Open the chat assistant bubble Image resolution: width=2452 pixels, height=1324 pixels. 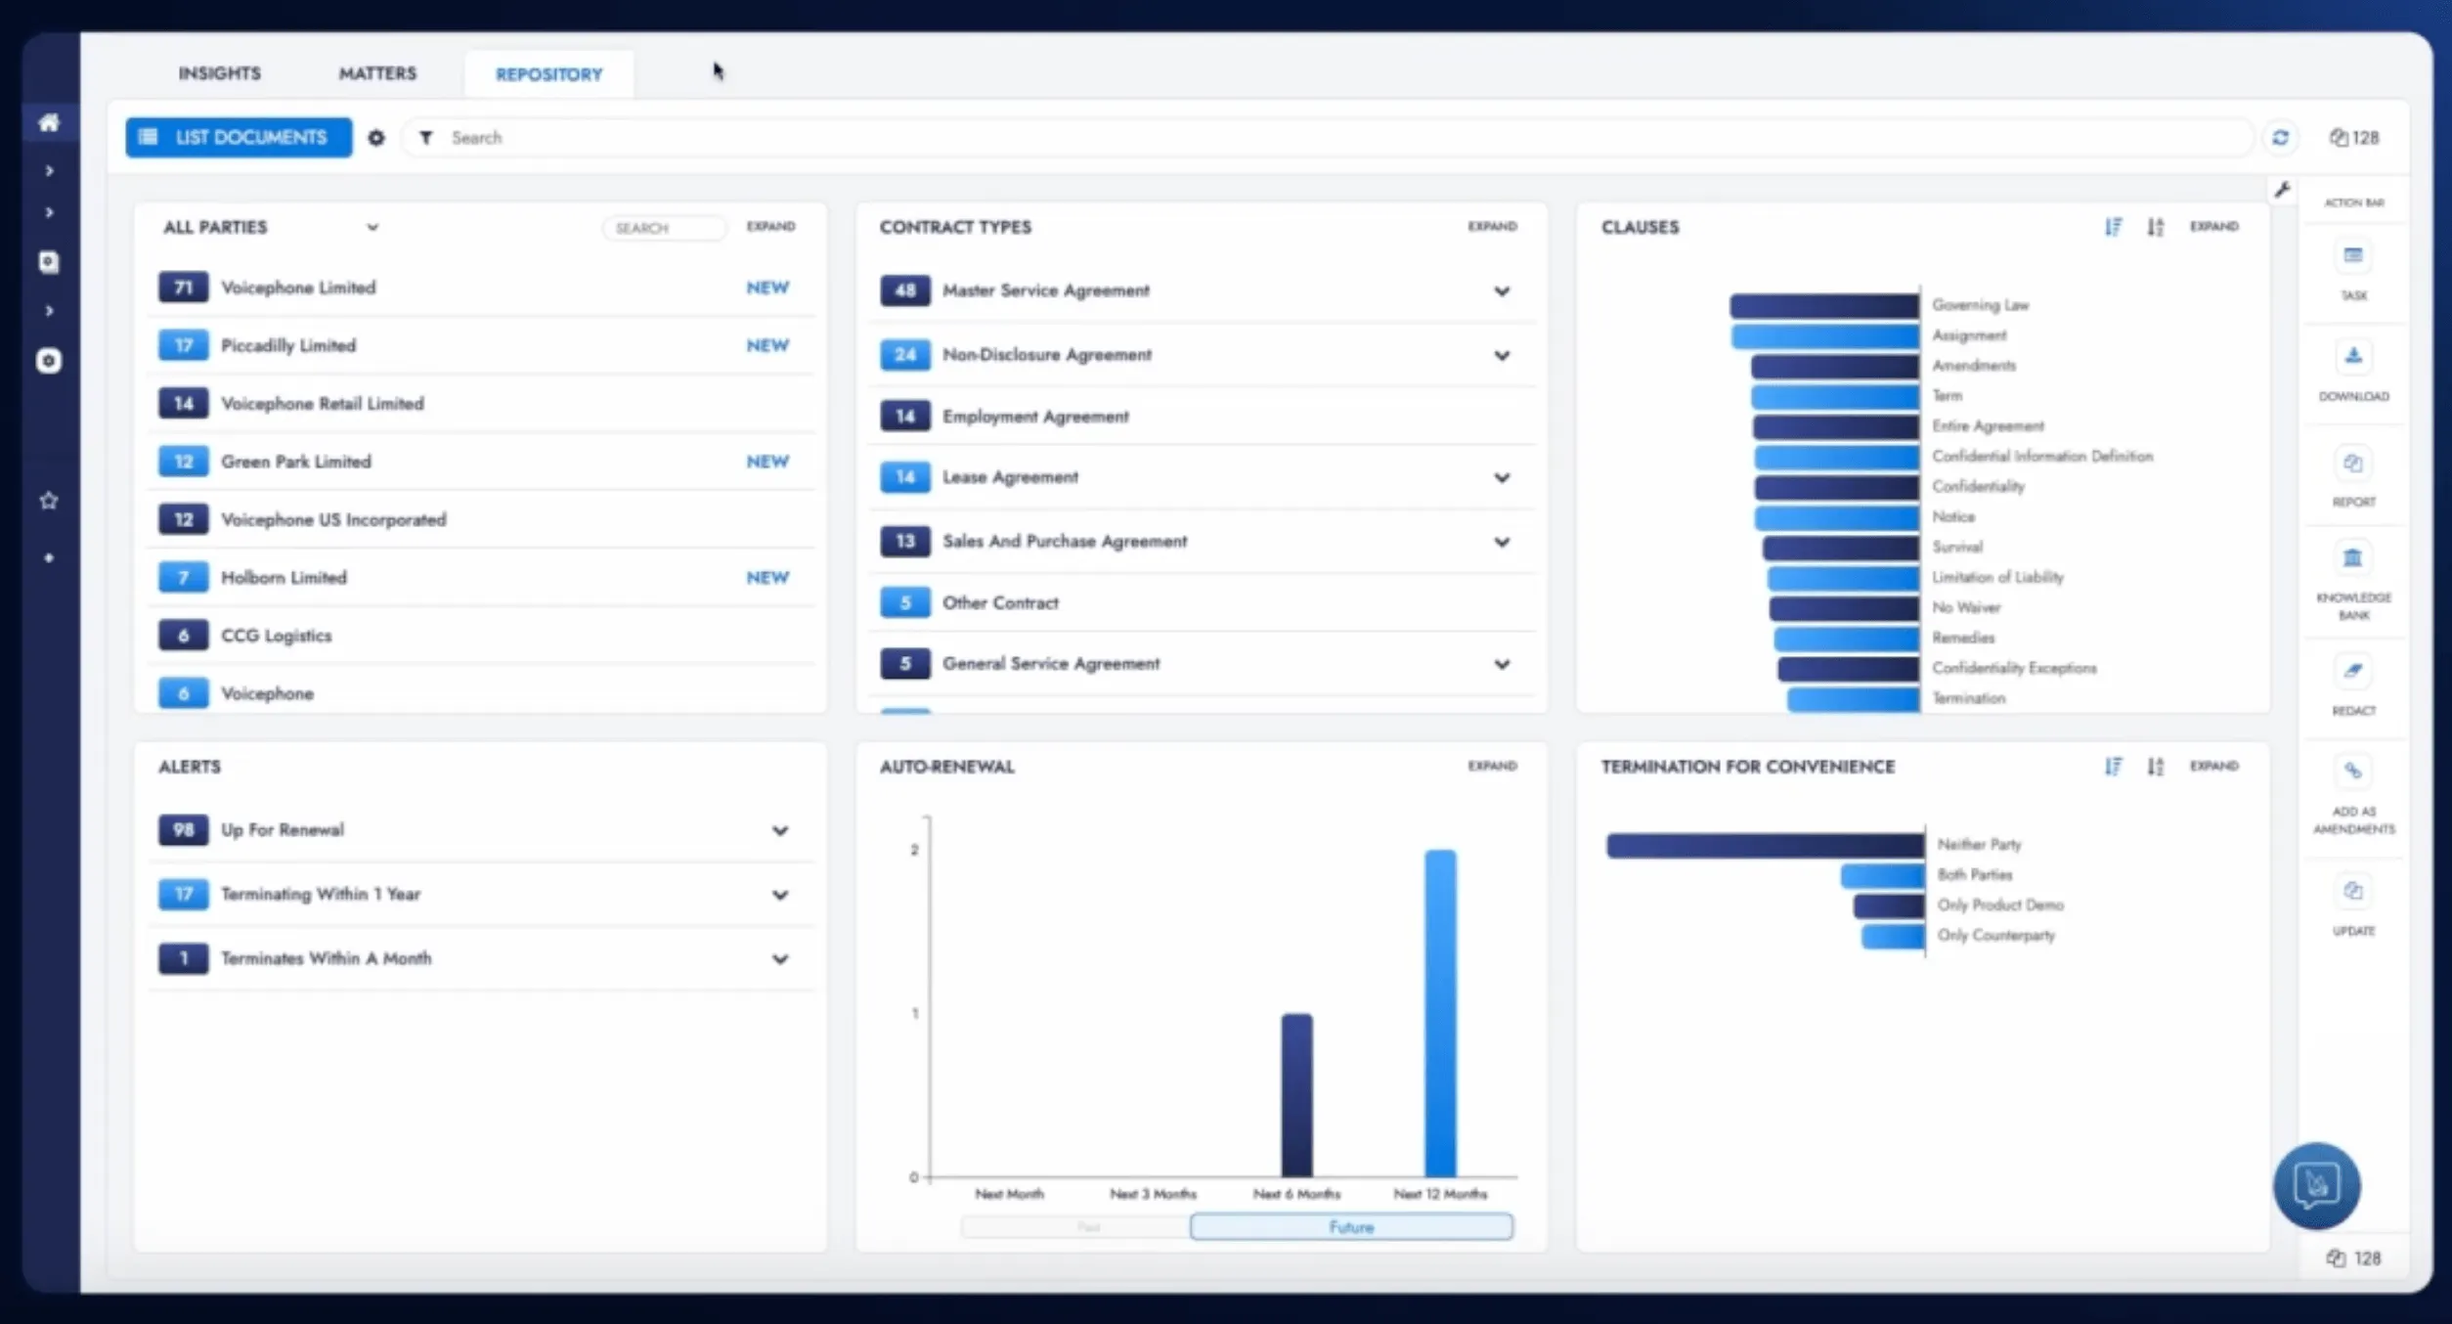[2317, 1186]
